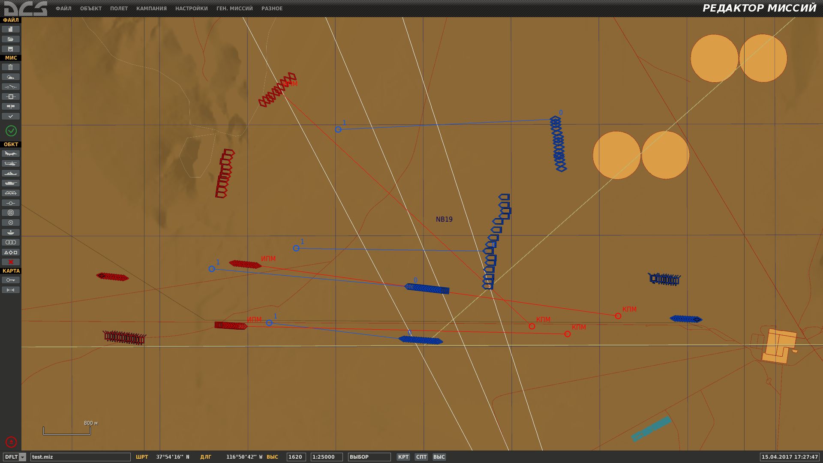Click the ВЫБОР mode field

click(369, 457)
